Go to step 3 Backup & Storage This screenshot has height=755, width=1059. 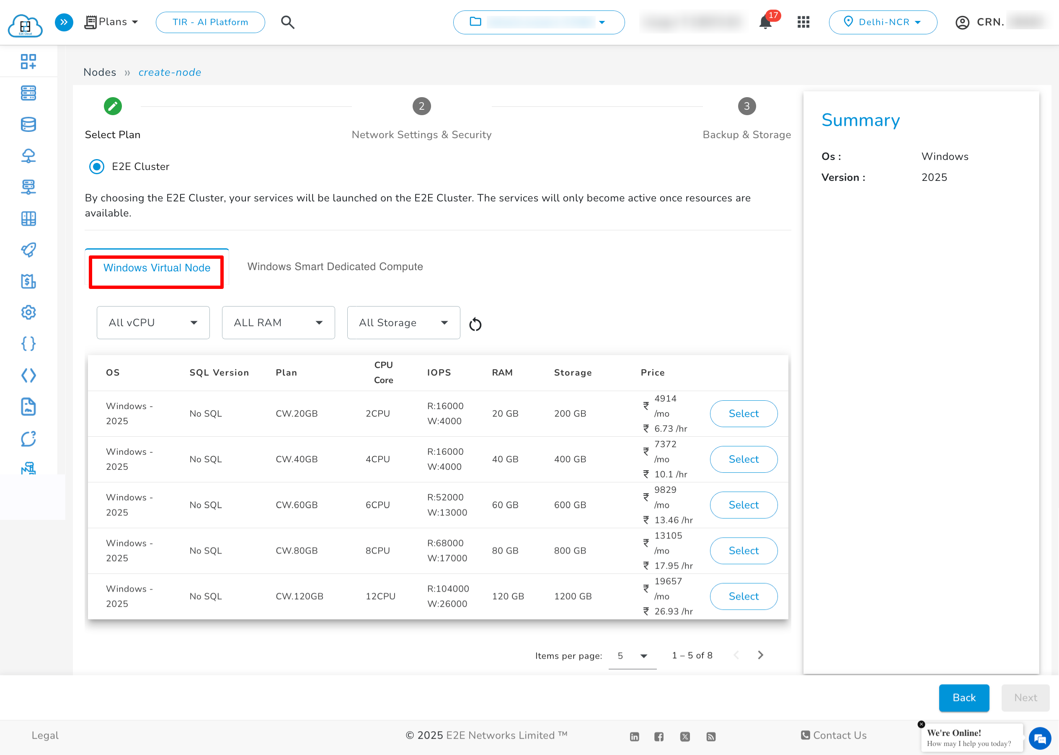point(746,106)
